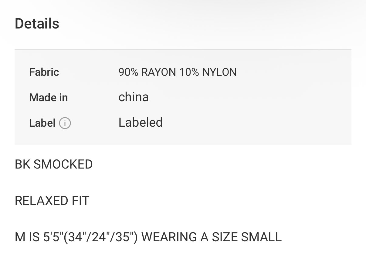Select the Details heading
This screenshot has height=261, width=366.
[x=37, y=24]
